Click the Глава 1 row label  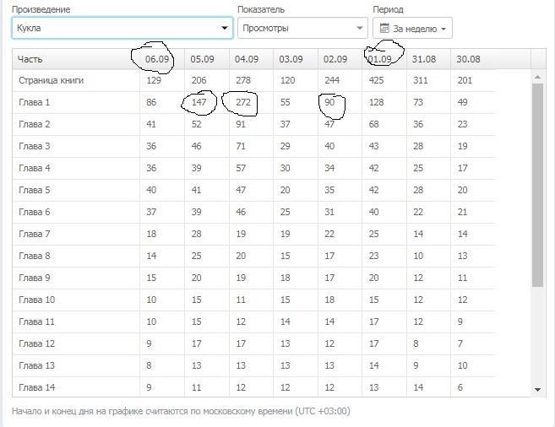click(x=35, y=103)
